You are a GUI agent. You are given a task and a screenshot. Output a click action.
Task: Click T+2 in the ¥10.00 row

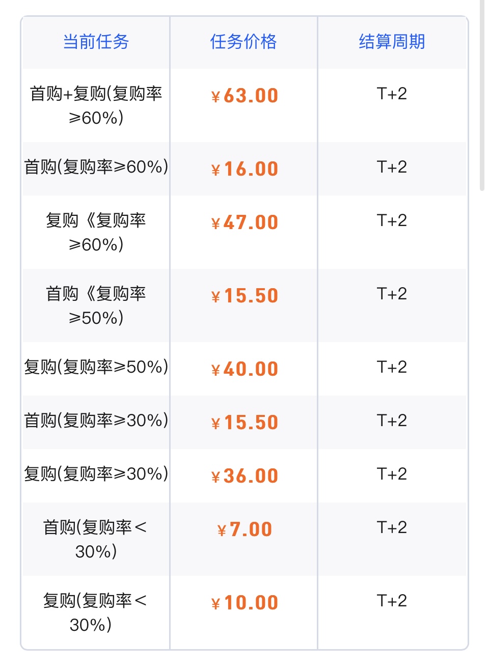pos(392,601)
